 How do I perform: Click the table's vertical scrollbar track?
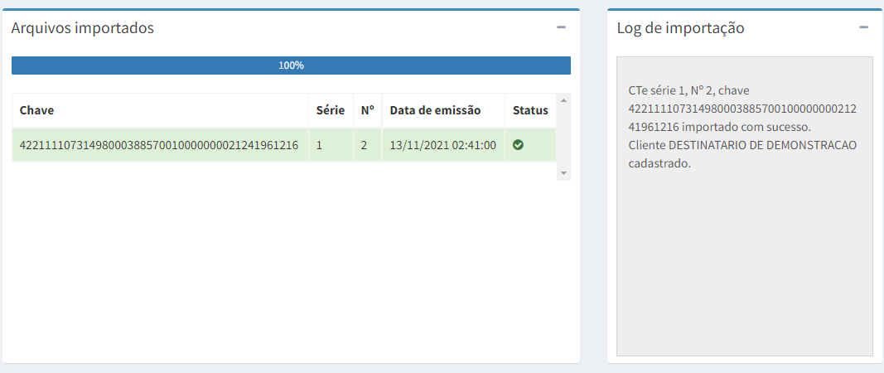(x=563, y=137)
